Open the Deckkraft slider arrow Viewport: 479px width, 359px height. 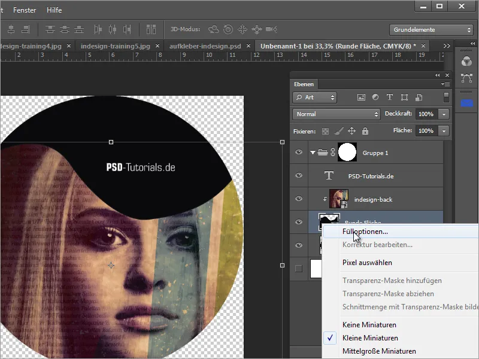[x=444, y=114]
